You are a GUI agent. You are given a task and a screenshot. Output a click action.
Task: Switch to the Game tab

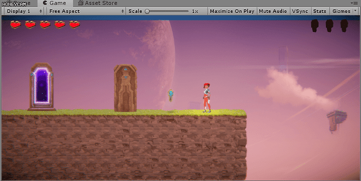[x=55, y=3]
